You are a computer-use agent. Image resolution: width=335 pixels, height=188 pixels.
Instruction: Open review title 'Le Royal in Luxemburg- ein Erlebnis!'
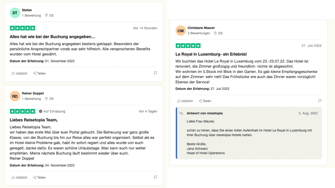pyautogui.click(x=211, y=54)
